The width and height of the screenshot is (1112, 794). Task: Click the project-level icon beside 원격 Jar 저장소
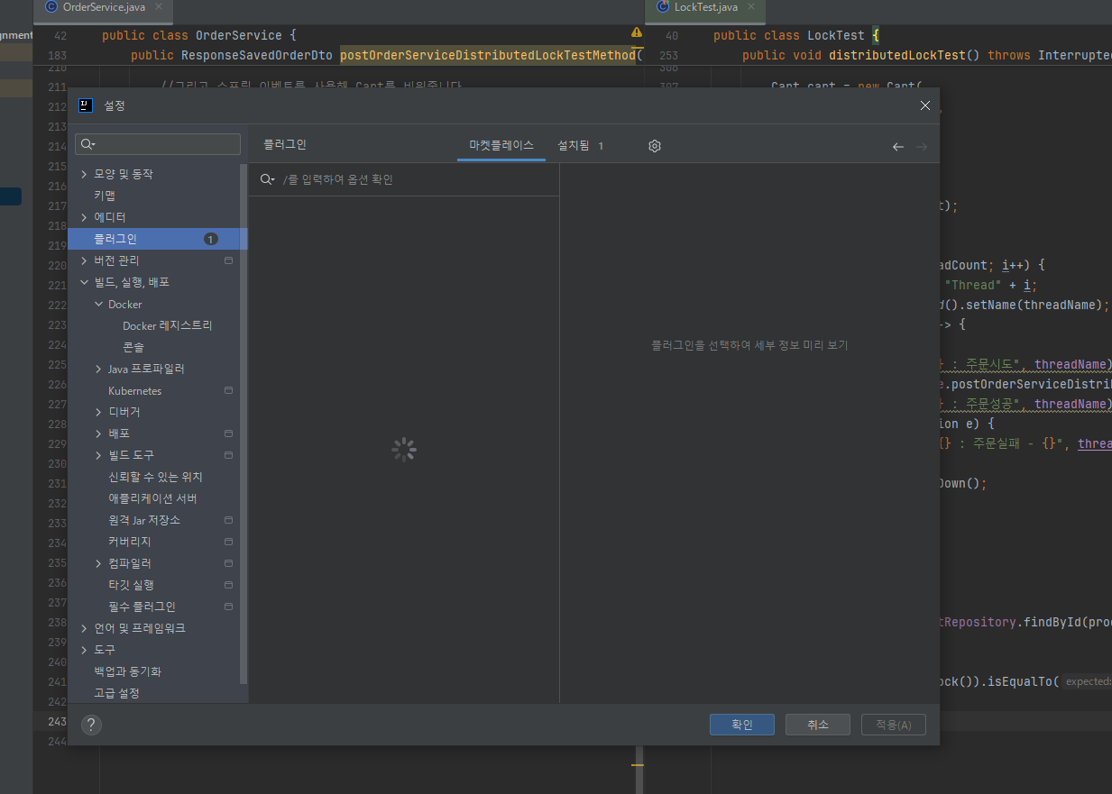(x=228, y=520)
